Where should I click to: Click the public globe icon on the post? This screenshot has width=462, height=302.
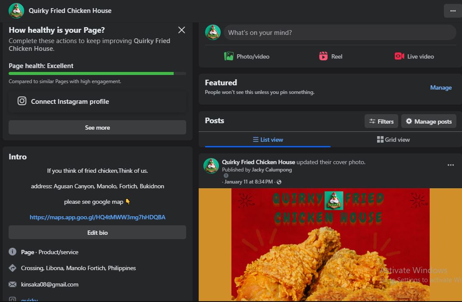click(279, 182)
